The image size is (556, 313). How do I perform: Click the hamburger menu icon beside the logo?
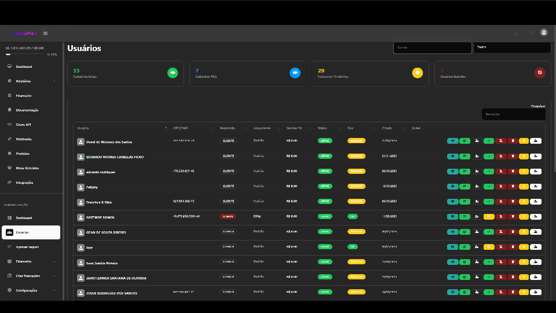coord(46,33)
